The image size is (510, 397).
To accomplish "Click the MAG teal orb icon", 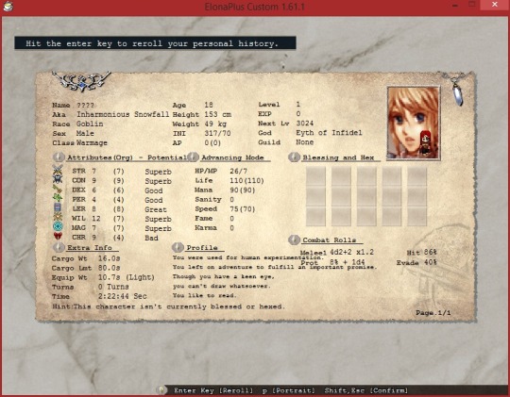I will point(58,226).
